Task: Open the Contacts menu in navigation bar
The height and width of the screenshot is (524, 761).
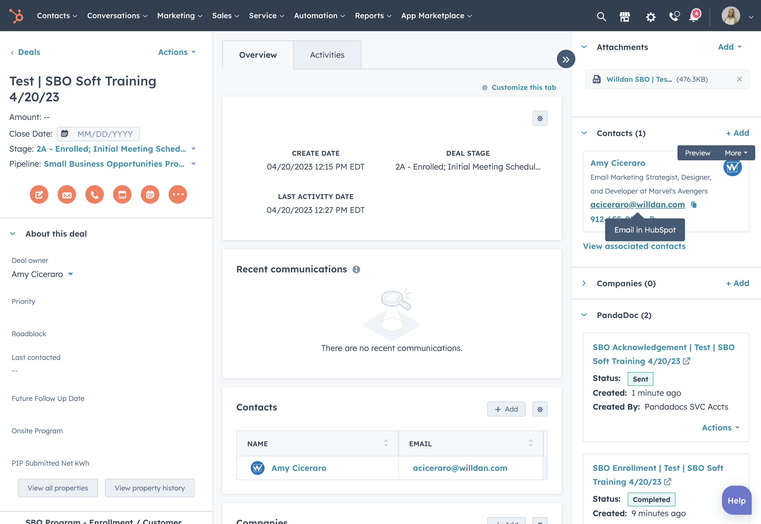Action: [57, 15]
